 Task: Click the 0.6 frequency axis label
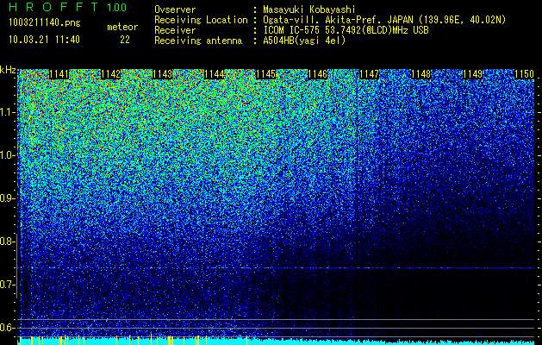pos(7,328)
